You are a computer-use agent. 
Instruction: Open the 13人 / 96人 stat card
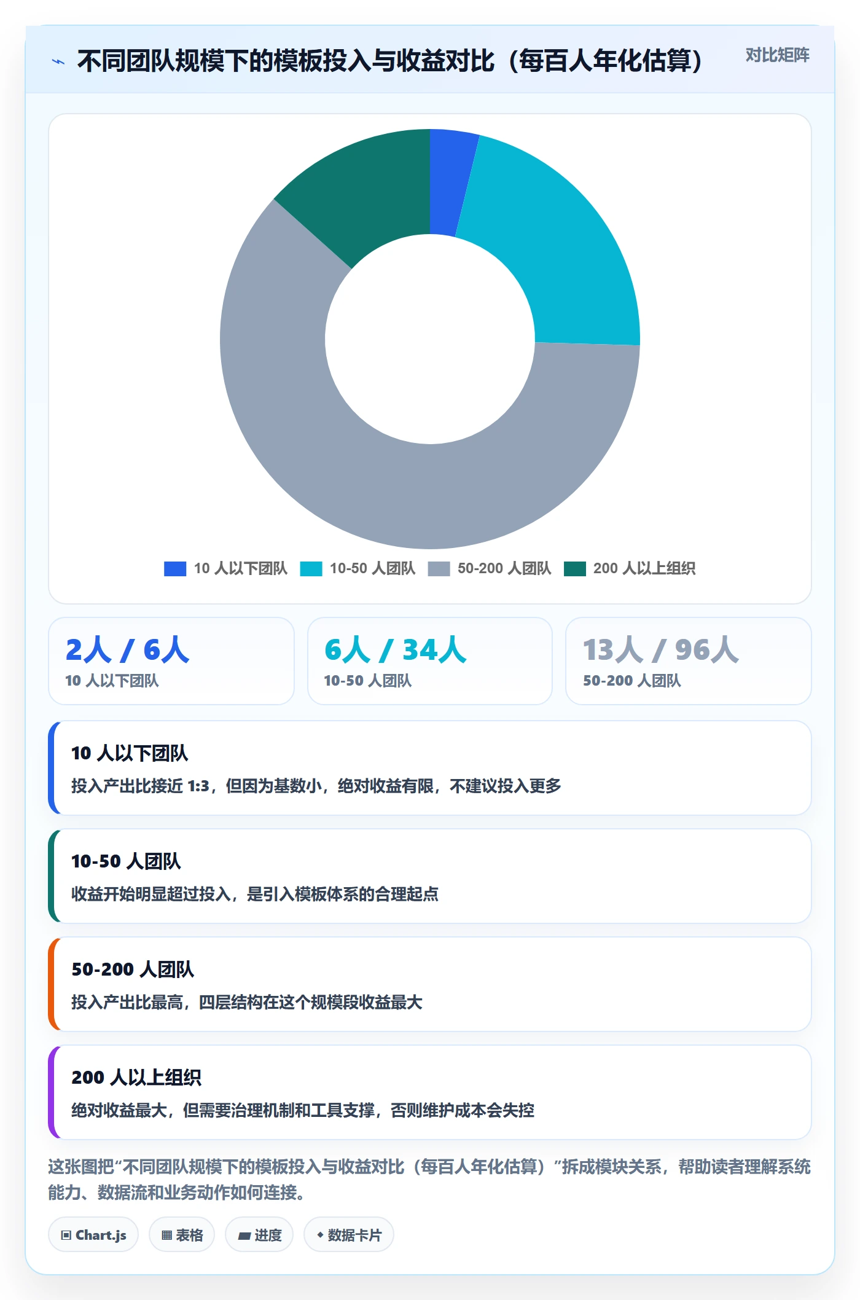689,661
